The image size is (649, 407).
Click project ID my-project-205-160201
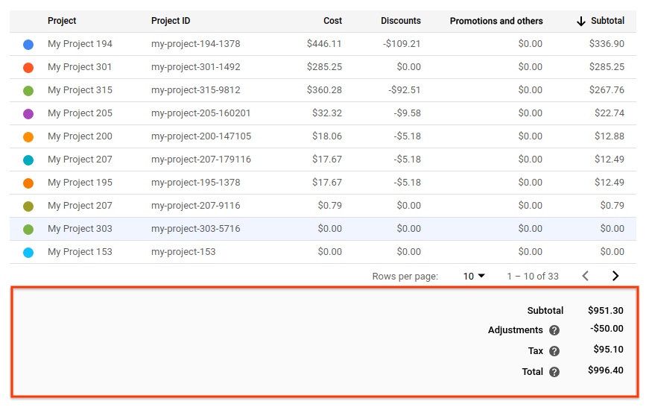coord(200,113)
